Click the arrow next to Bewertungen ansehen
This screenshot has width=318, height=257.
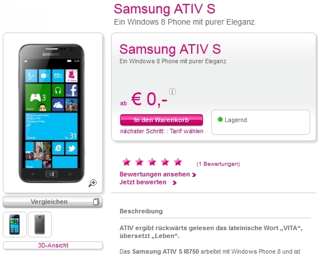[194, 175]
